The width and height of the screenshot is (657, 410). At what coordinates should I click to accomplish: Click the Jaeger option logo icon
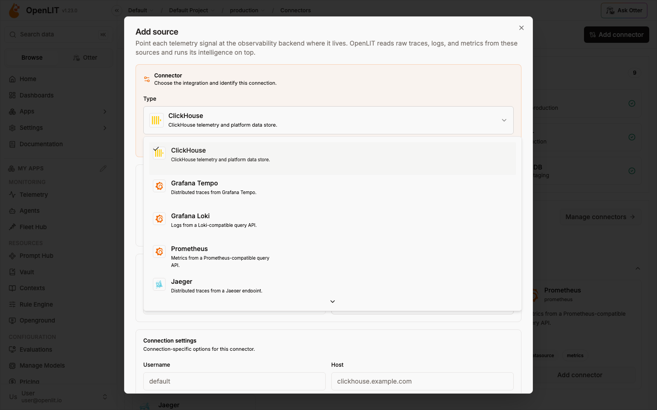tap(159, 284)
